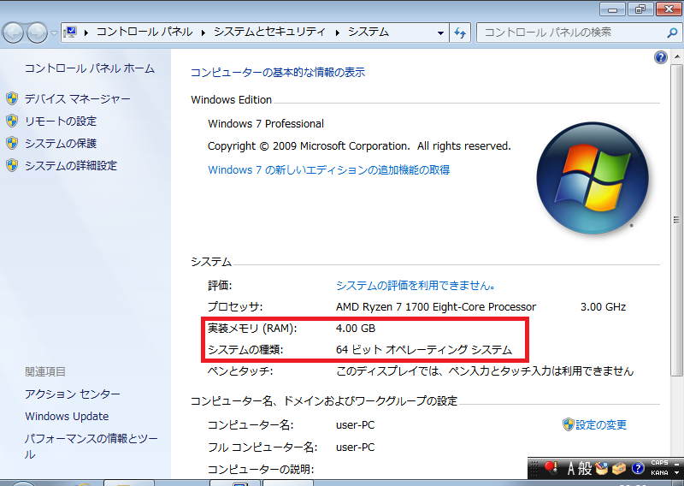Select the システムとセキュリティ breadcrumb
The image size is (684, 486).
269,32
